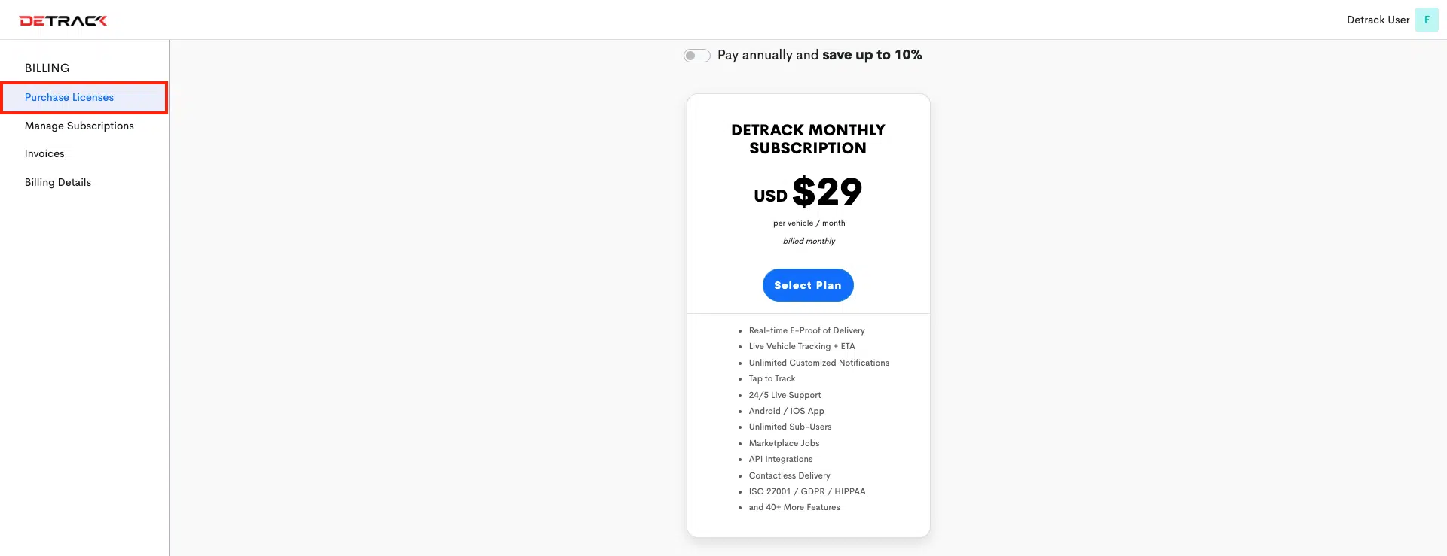Click the Detrack User name
The width and height of the screenshot is (1447, 556).
click(1378, 20)
